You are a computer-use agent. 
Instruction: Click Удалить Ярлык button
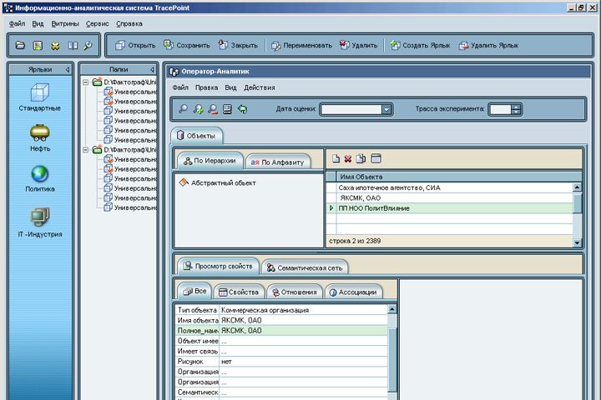click(488, 45)
